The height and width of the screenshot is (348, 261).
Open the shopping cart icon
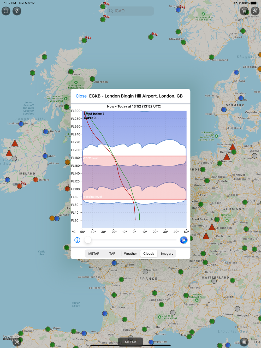pos(244,11)
